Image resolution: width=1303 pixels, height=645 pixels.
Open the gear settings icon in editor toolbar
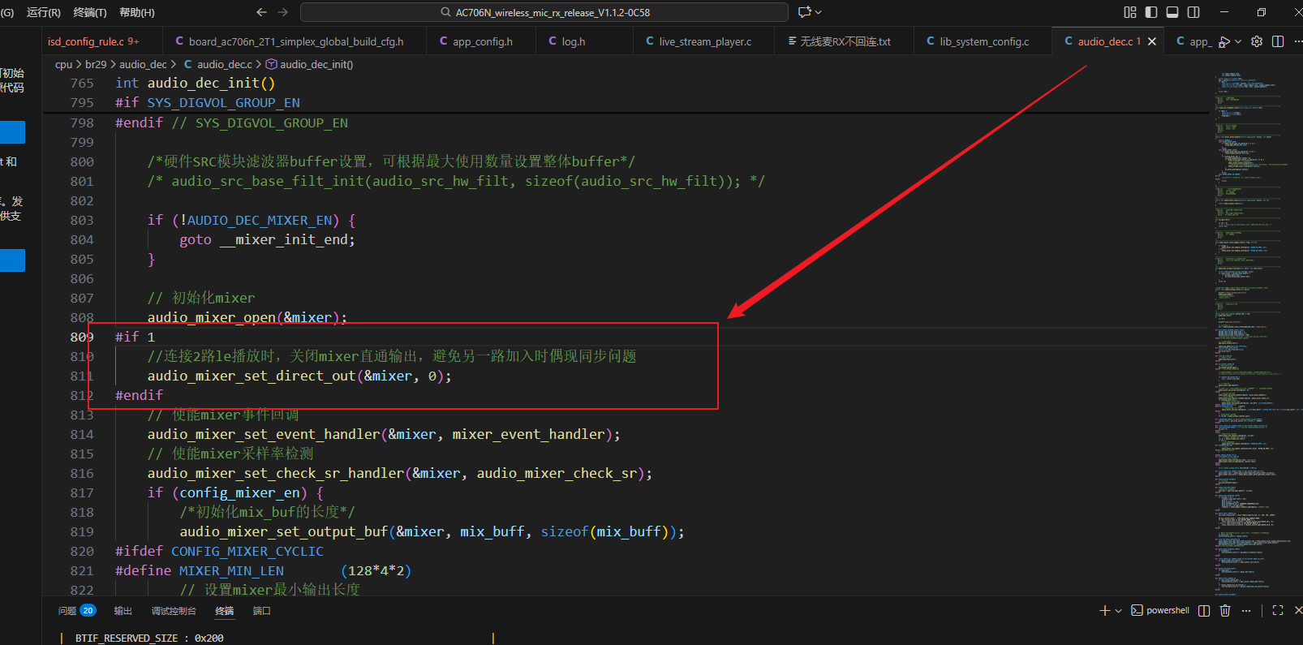coord(1257,41)
